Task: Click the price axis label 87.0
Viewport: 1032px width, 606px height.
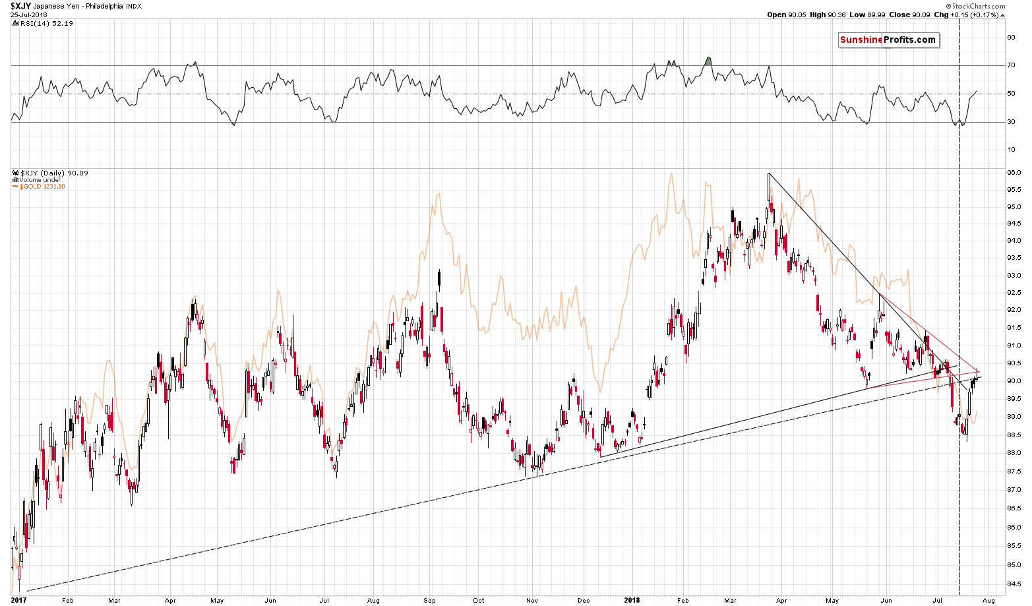Action: [x=1014, y=490]
